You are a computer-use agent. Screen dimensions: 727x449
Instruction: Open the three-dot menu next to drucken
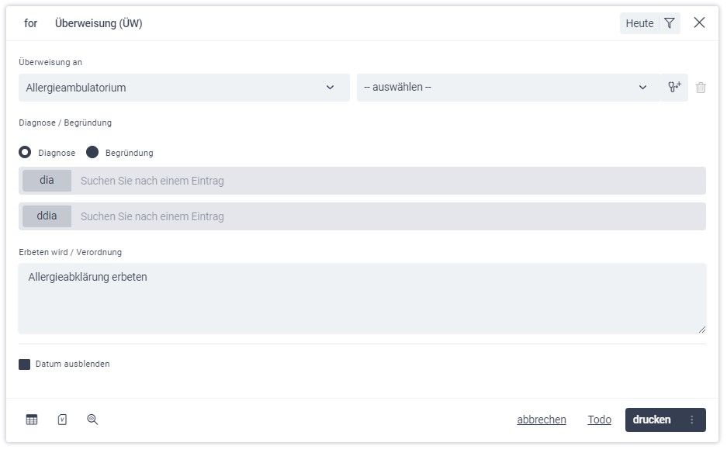tap(692, 420)
